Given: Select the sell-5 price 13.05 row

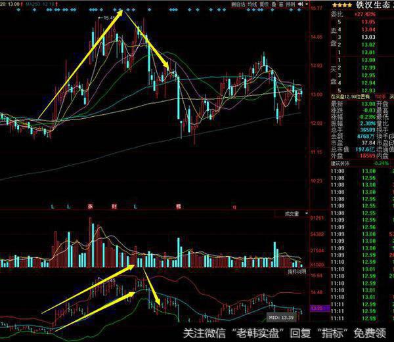Looking at the screenshot, I should point(368,21).
